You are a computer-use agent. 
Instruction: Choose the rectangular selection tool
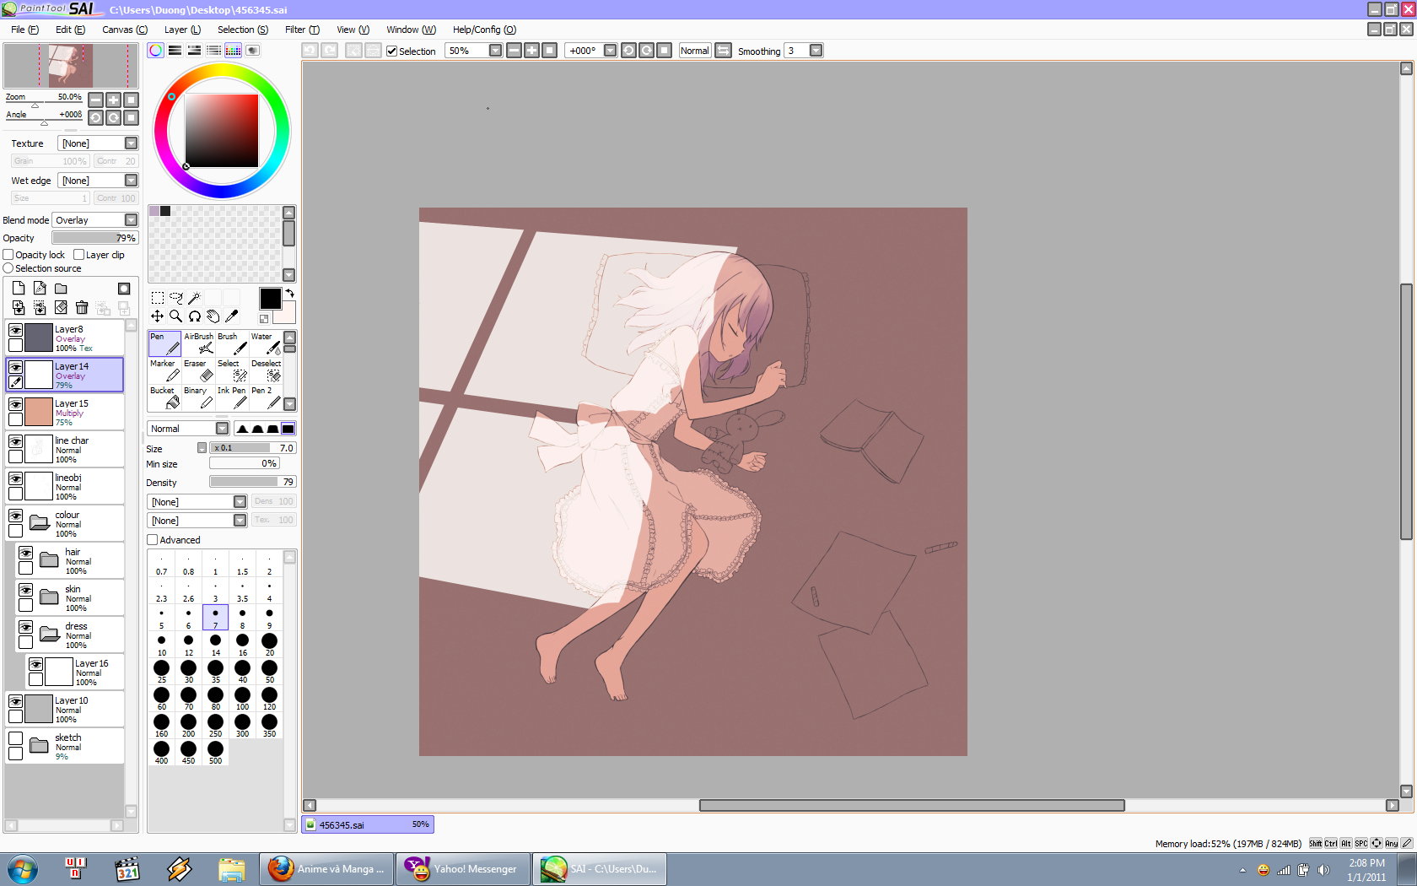pos(157,298)
